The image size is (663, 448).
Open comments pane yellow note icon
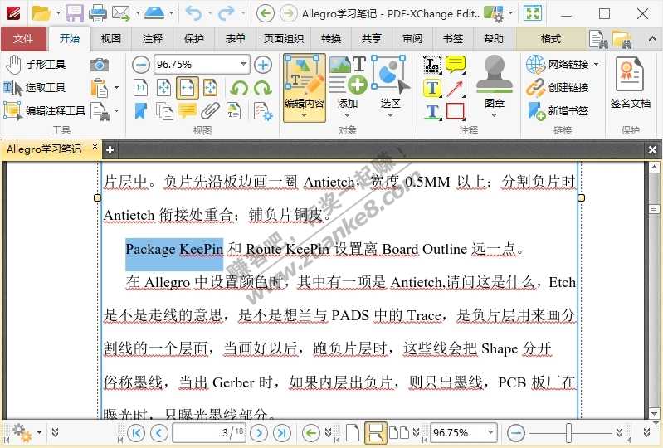[188, 110]
